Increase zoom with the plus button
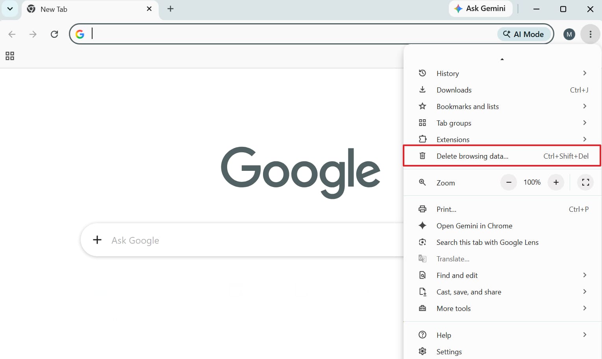Screen dimensions: 602x359 click(x=556, y=182)
